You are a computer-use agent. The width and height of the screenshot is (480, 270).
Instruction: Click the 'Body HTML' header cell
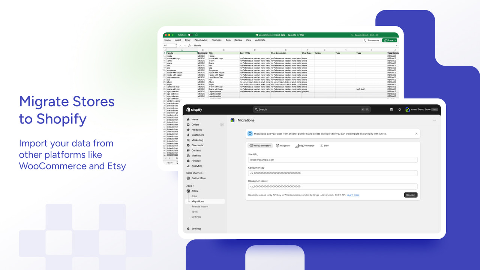(x=255, y=53)
